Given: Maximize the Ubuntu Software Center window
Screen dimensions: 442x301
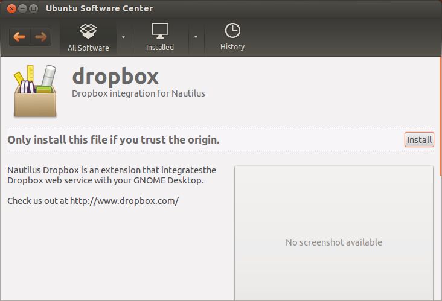Looking at the screenshot, I should (34, 8).
